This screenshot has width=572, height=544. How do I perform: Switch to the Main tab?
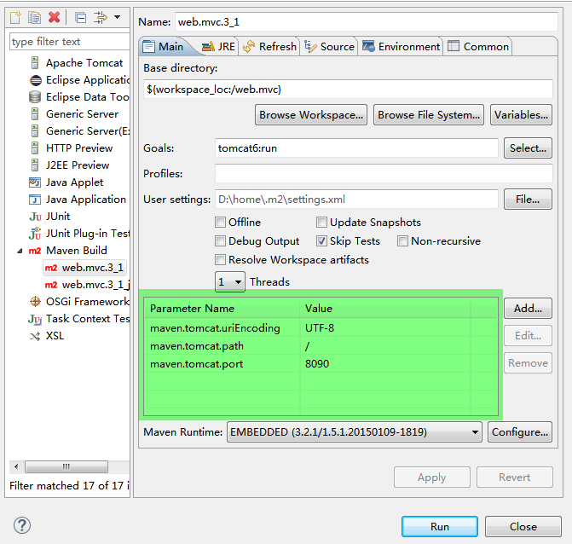pos(164,47)
